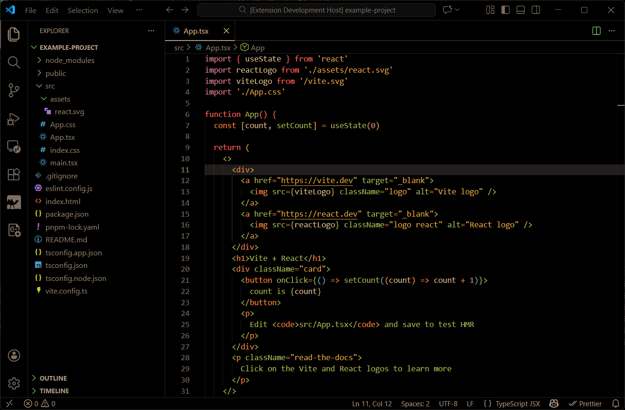This screenshot has width=625, height=410.
Task: Change line ending via LF
Action: pos(470,404)
